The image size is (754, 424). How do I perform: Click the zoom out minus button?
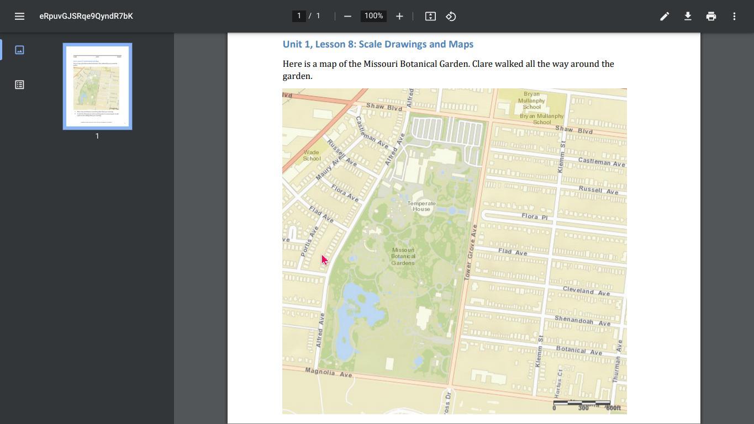point(347,16)
